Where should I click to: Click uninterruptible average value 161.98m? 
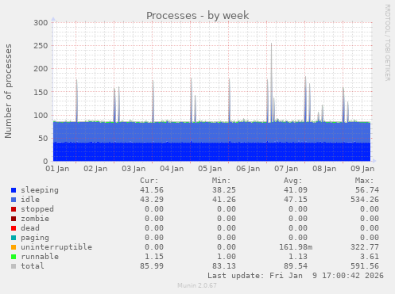click(x=296, y=247)
